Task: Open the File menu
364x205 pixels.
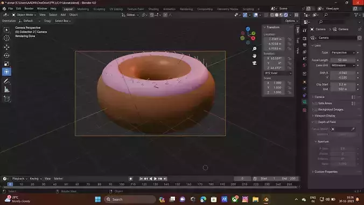Action: click(11, 9)
